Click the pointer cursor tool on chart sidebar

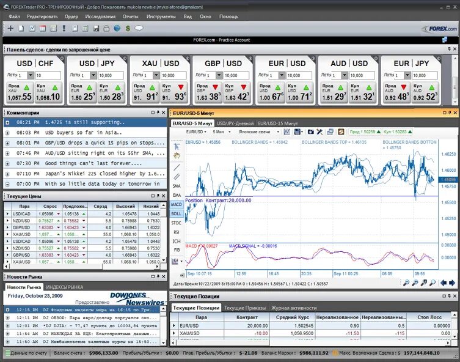(x=177, y=147)
